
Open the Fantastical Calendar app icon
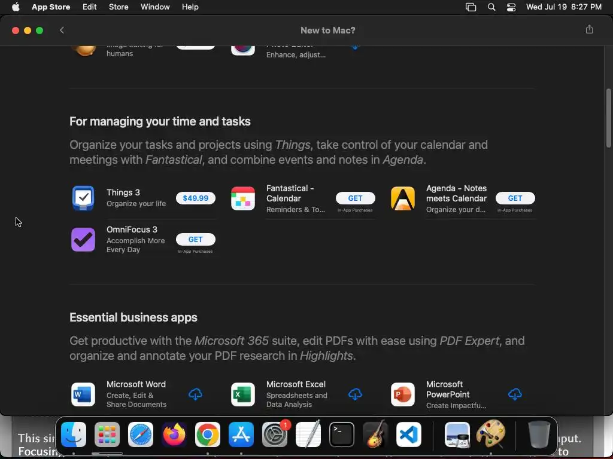tap(243, 198)
